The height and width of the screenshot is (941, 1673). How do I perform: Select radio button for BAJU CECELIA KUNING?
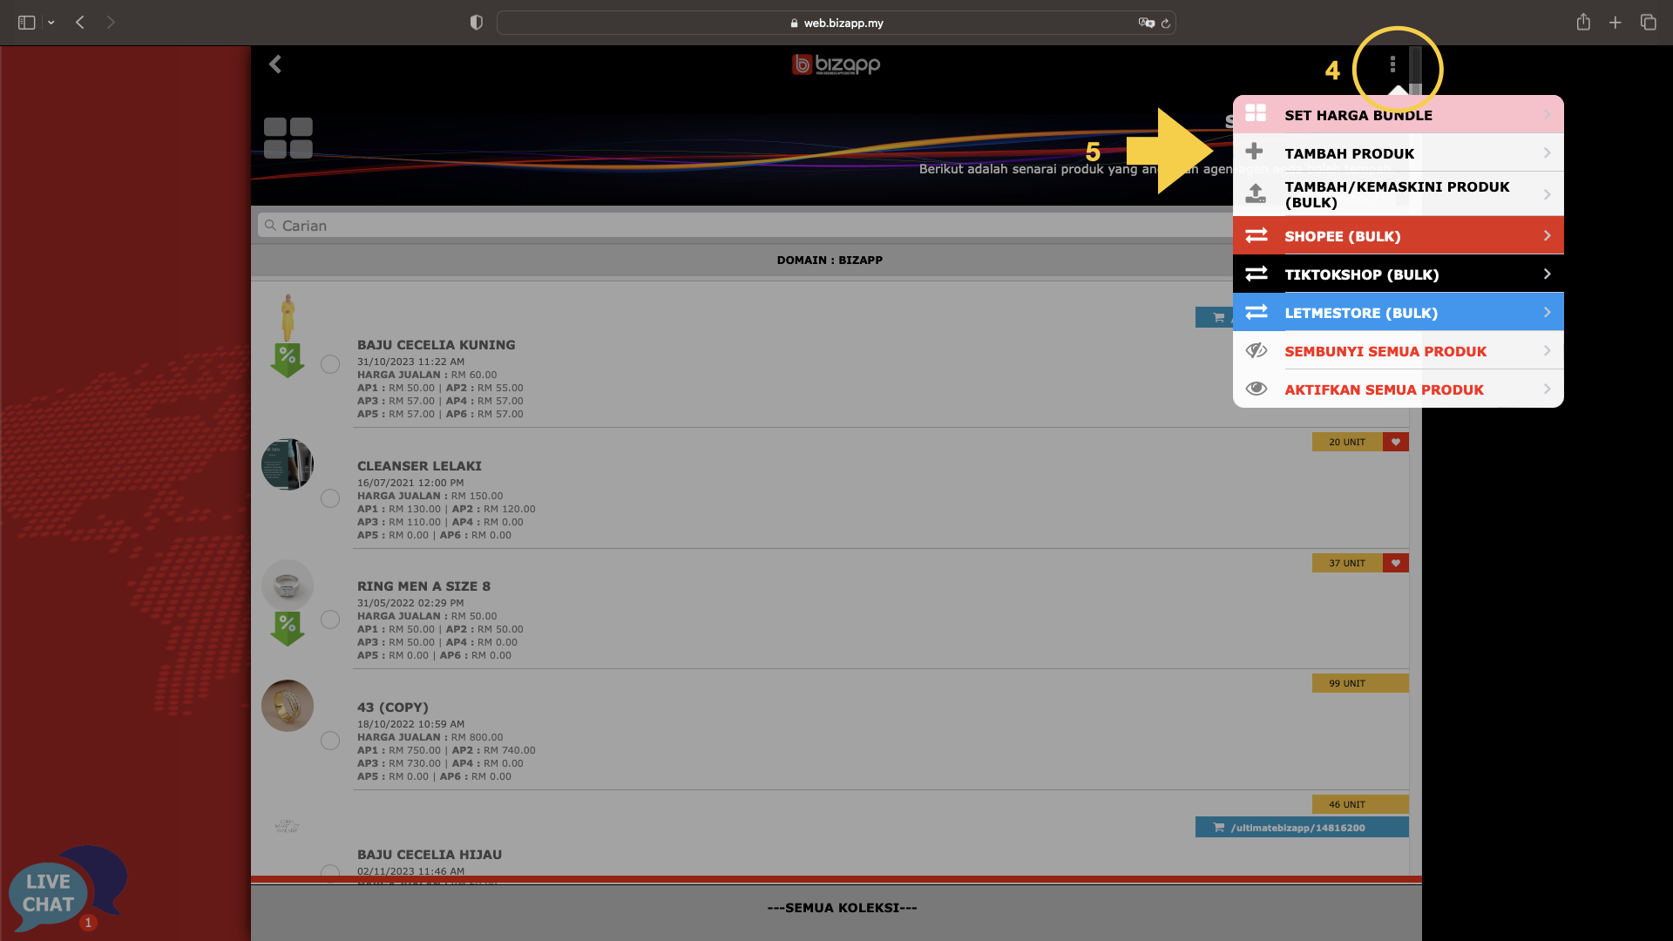pyautogui.click(x=330, y=364)
